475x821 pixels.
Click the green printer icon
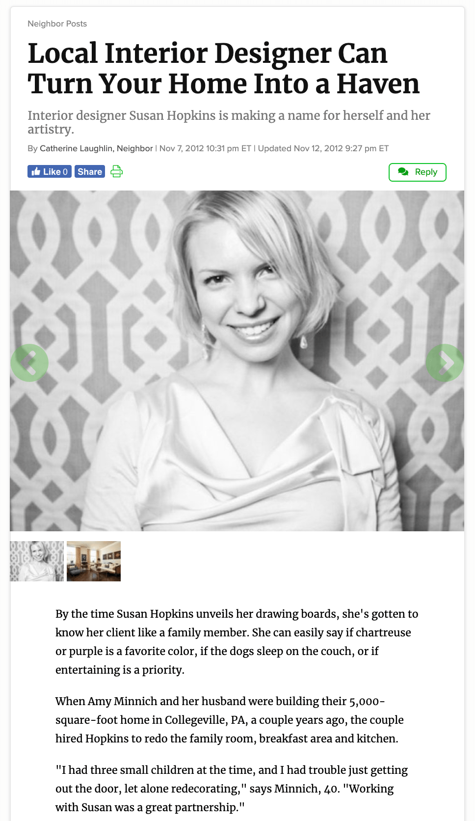(116, 171)
